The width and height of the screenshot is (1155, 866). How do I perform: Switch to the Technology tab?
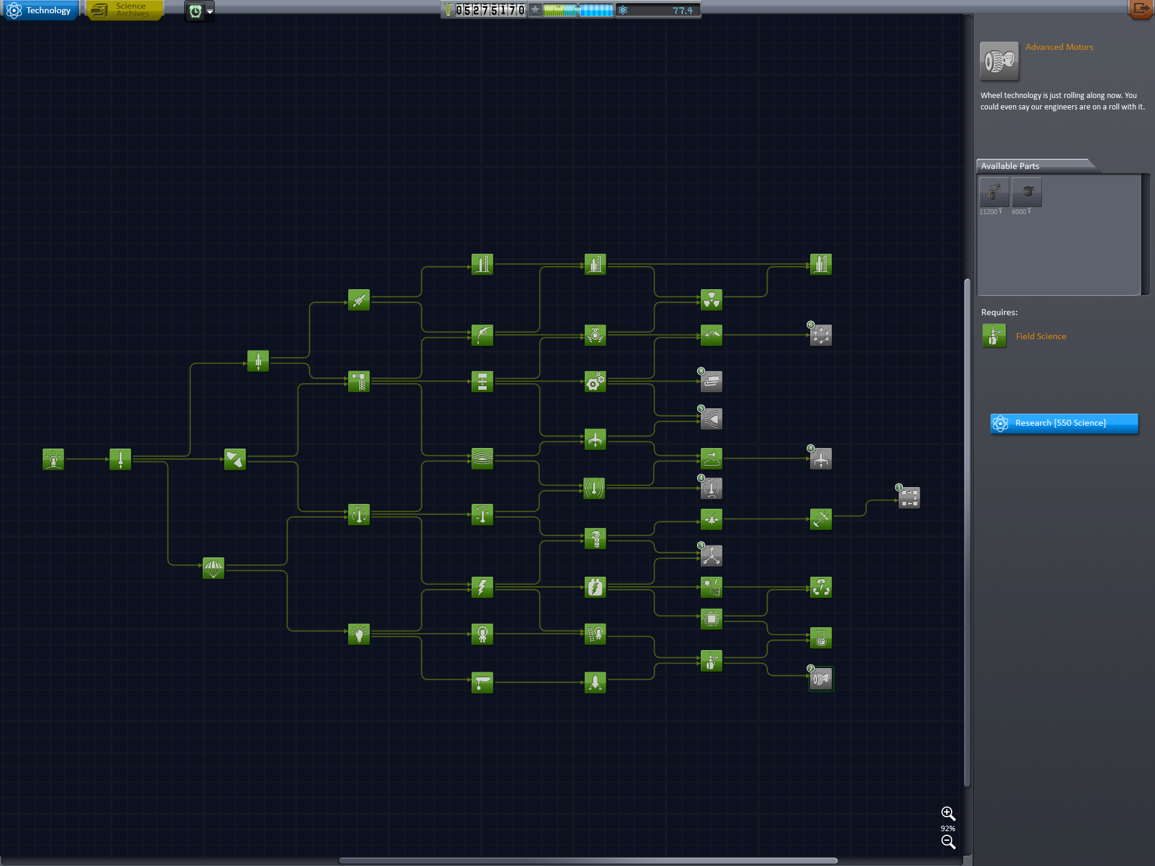pyautogui.click(x=41, y=10)
